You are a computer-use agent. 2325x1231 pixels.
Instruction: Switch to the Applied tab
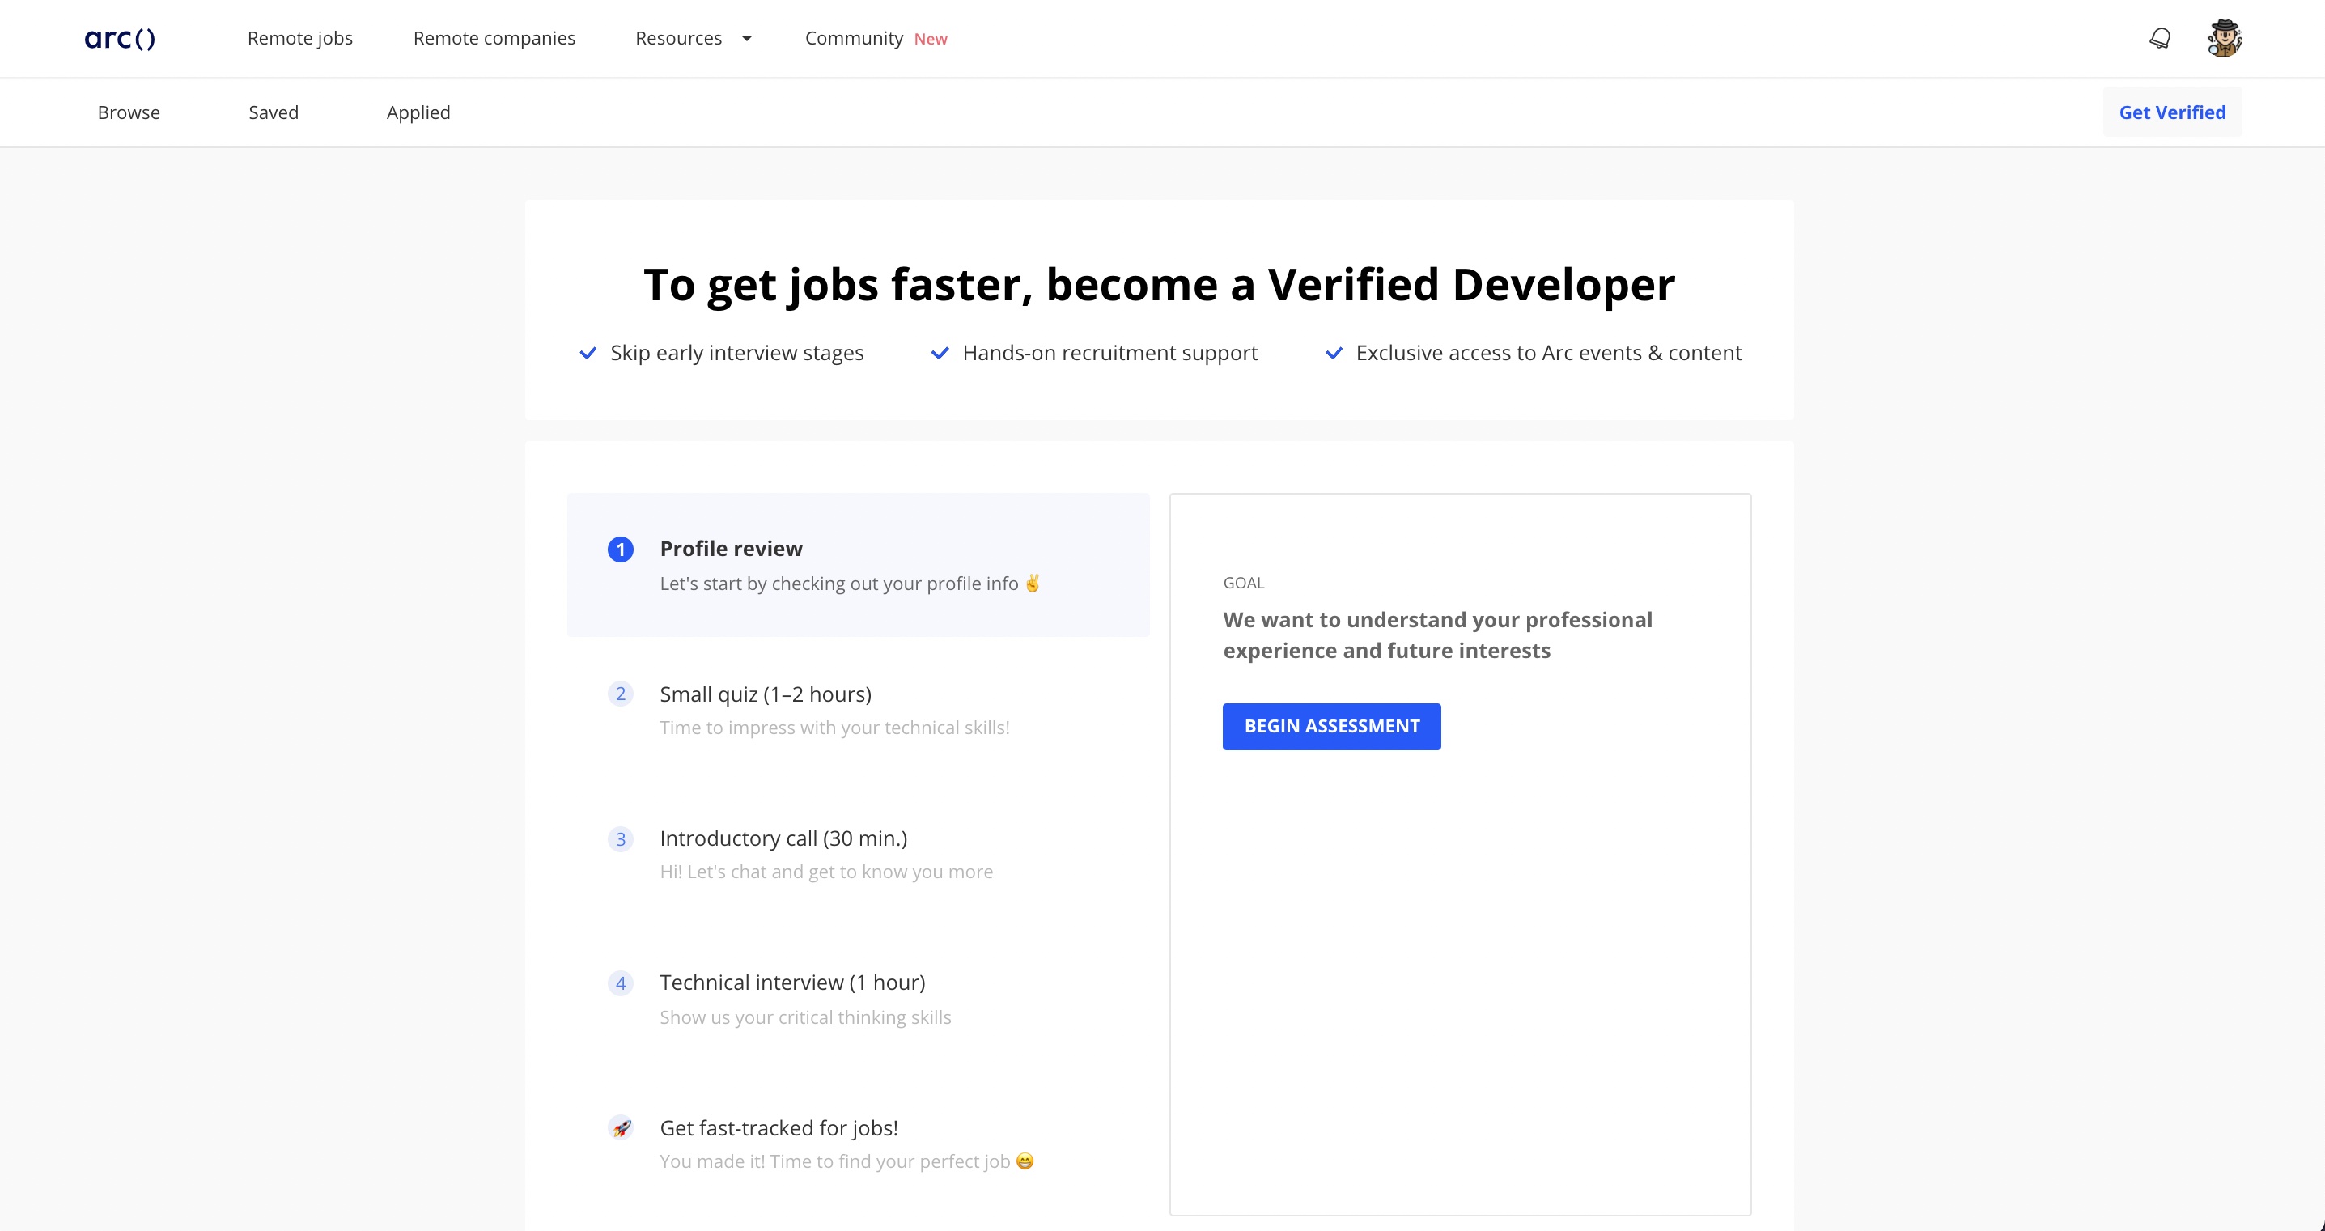[x=418, y=112]
